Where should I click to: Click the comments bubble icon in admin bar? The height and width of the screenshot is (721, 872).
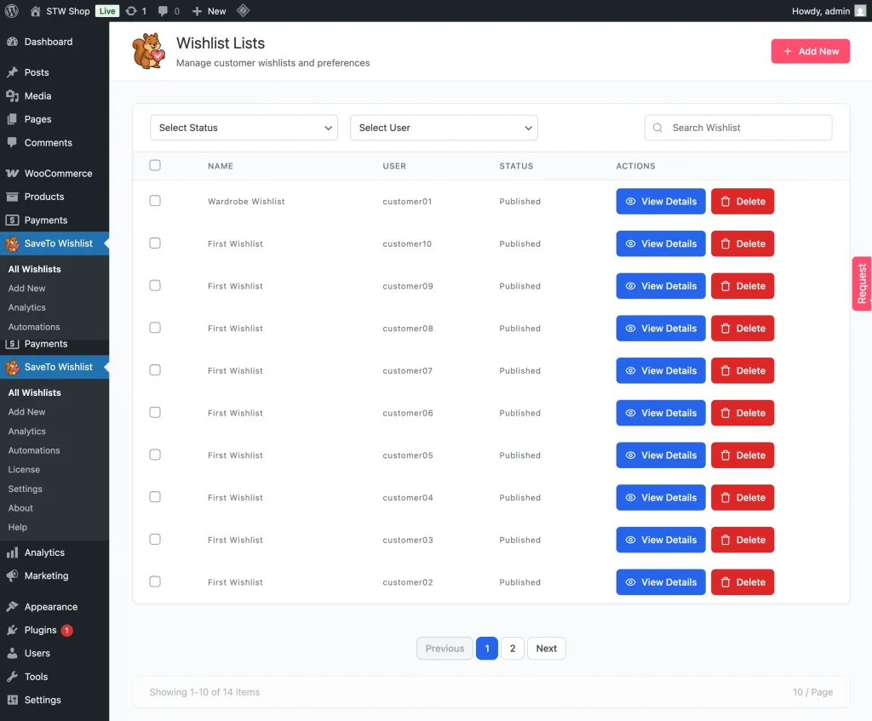pyautogui.click(x=163, y=11)
